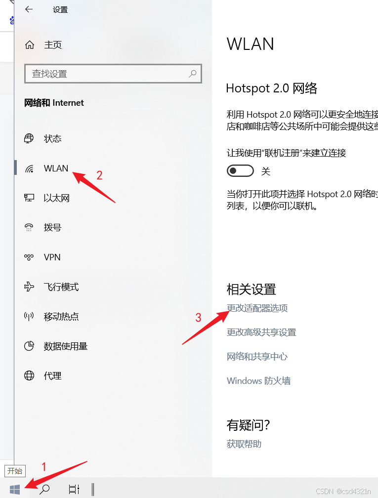Open the 主页 home icon

click(30, 45)
